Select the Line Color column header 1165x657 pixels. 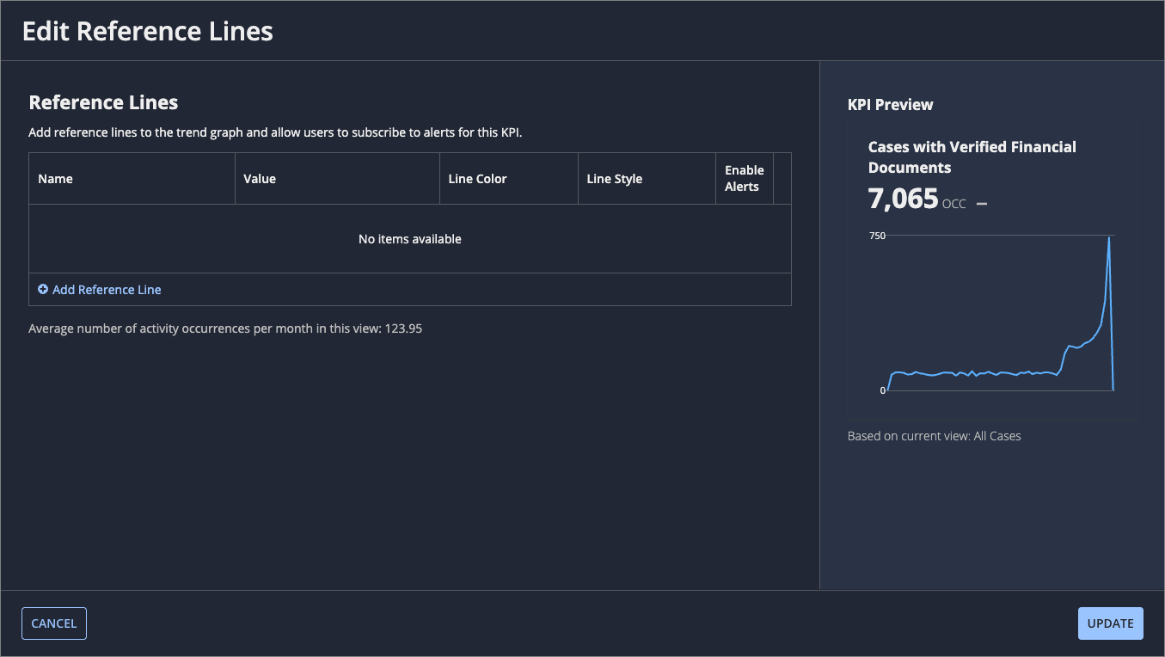[x=509, y=179]
